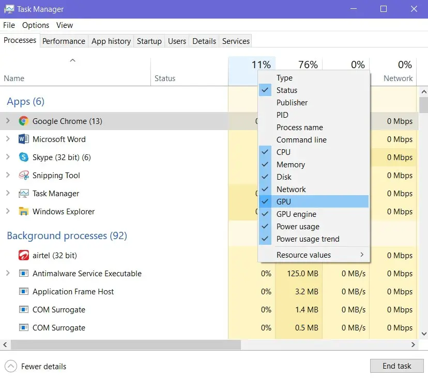Open the View menu
Viewport: 428px width, 379px height.
(65, 25)
